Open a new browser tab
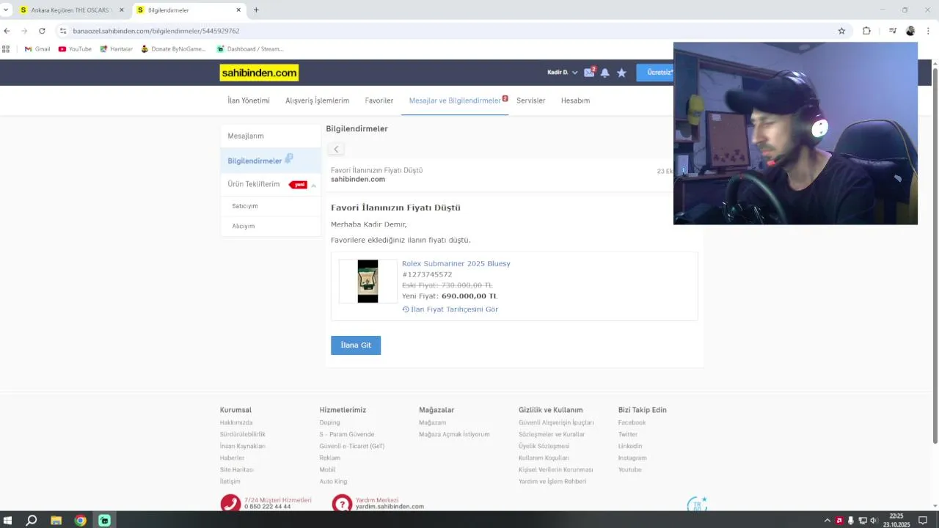939x528 pixels. point(256,10)
